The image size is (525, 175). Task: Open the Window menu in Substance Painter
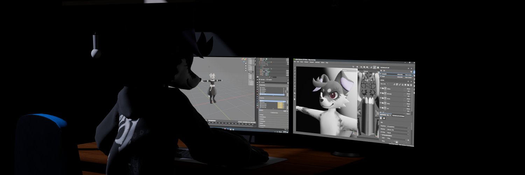(306, 62)
